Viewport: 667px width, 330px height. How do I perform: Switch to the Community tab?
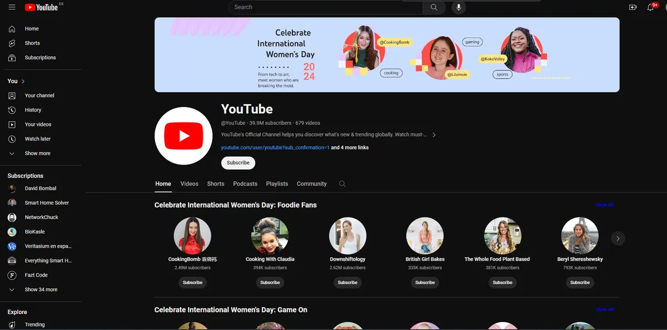(x=311, y=184)
